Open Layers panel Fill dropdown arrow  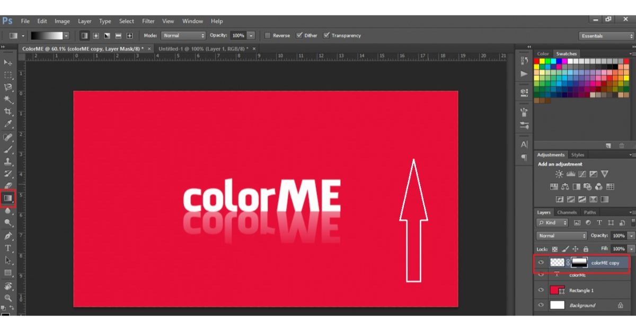tap(631, 249)
